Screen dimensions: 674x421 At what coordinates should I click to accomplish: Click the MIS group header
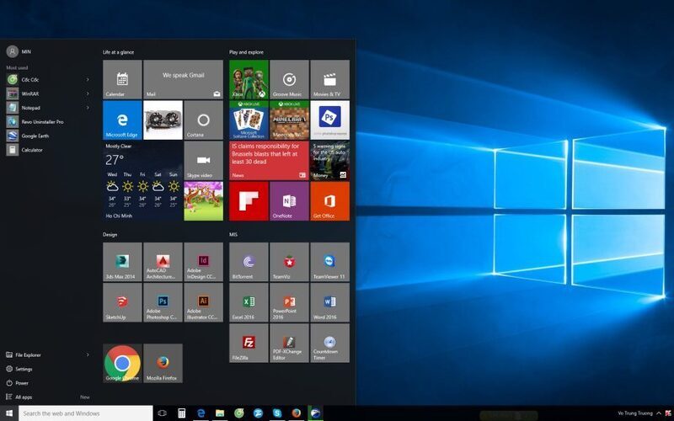coord(233,235)
